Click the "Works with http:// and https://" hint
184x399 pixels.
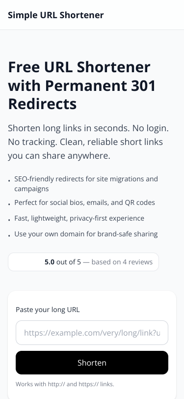click(x=65, y=384)
